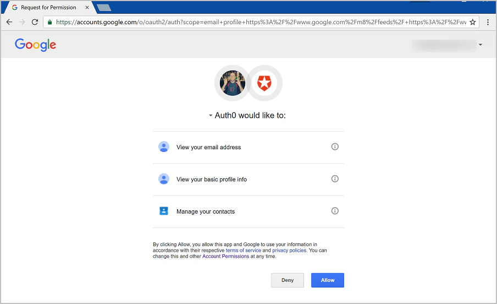Open the terms of service link
497x304 pixels.
click(244, 251)
